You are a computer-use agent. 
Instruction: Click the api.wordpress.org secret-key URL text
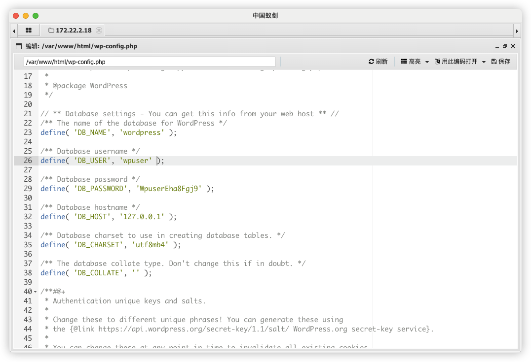coord(193,329)
